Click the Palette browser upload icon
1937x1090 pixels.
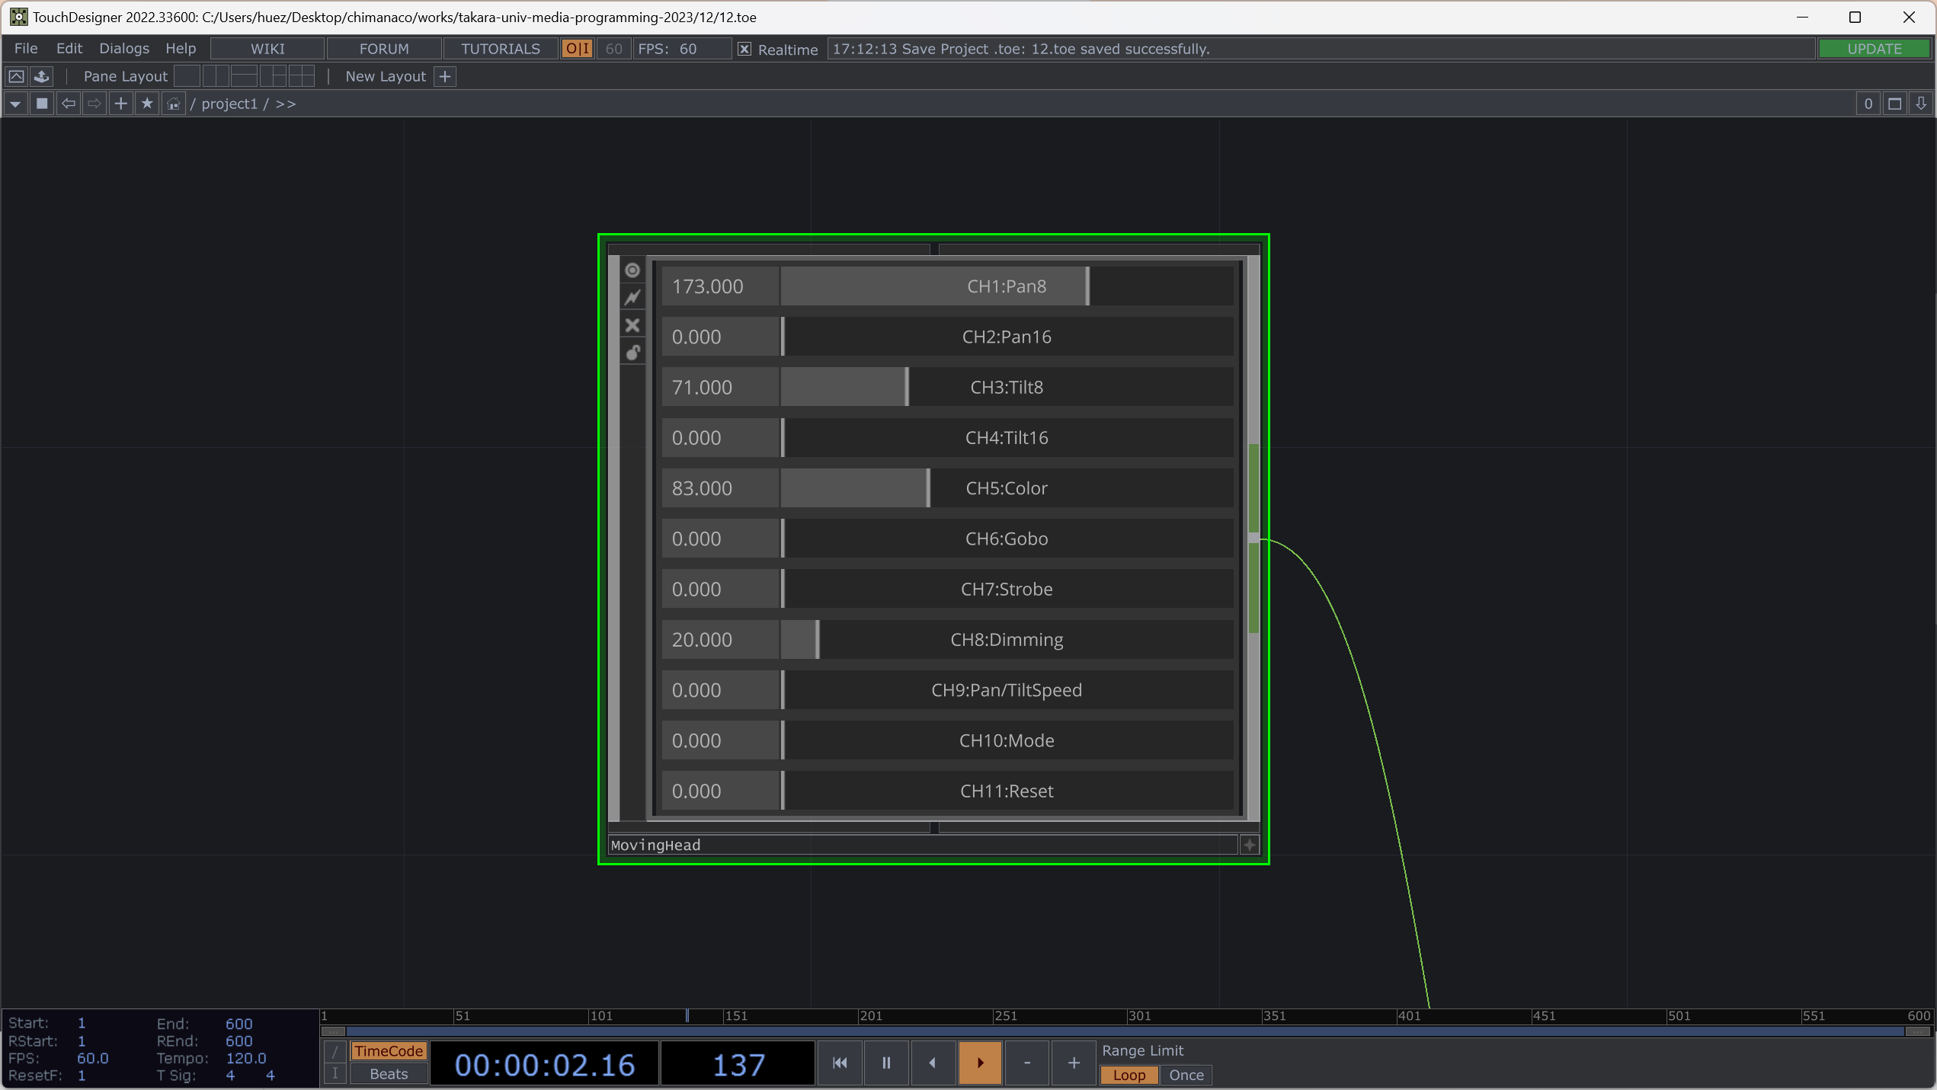pos(42,76)
